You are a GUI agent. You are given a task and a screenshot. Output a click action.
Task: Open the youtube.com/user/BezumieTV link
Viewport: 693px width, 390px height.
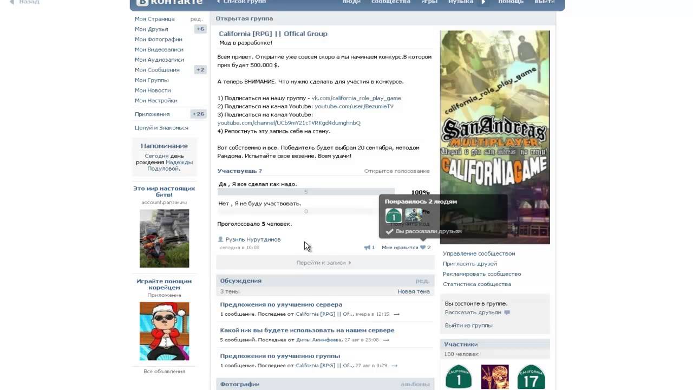[x=354, y=106]
